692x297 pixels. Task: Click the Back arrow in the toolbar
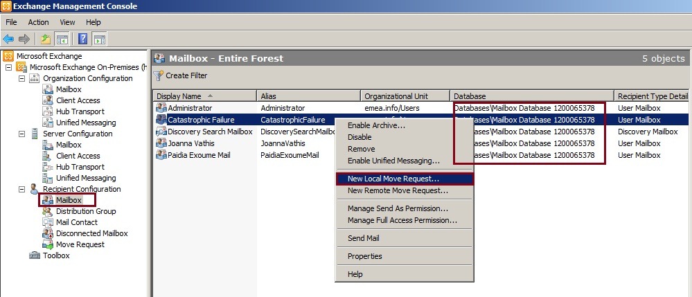coord(9,39)
